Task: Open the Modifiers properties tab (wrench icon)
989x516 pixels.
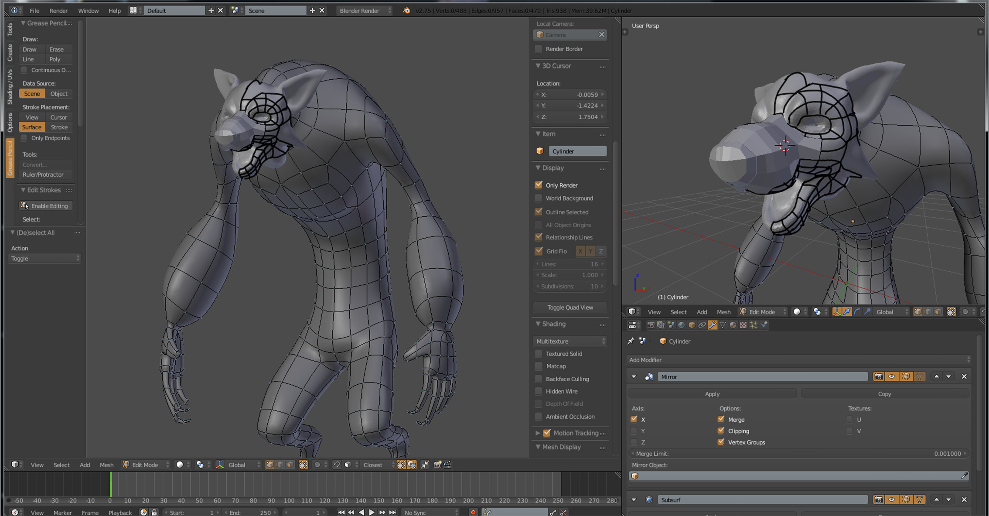Action: (712, 325)
